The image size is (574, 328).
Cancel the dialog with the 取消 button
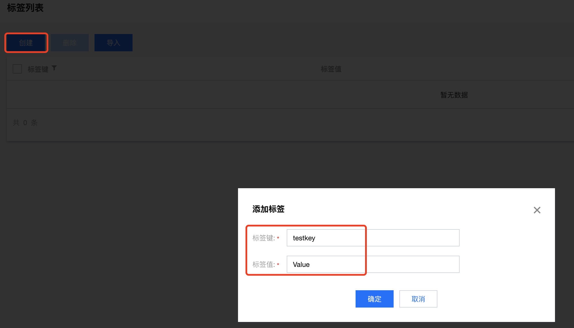(418, 299)
